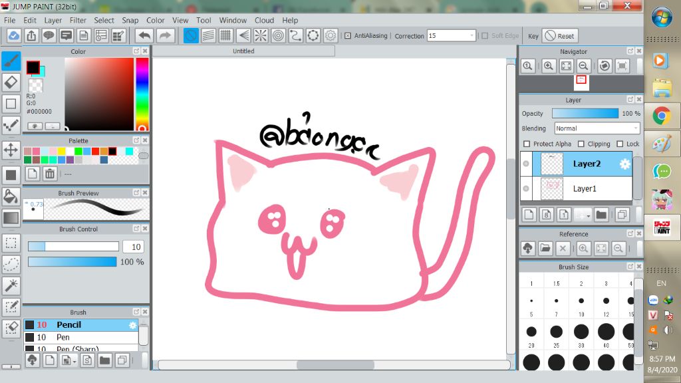Select the Eraser tool

(11, 82)
